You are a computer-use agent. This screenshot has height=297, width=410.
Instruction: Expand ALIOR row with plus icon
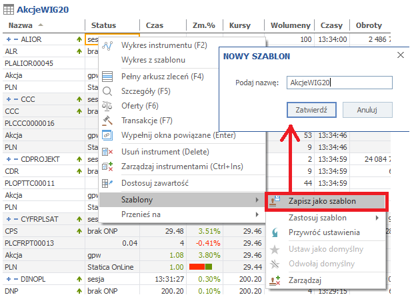click(x=9, y=39)
